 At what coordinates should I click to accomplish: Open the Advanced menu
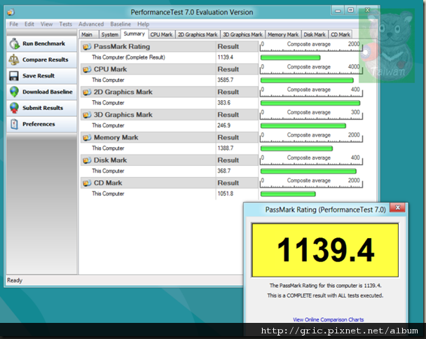(91, 25)
